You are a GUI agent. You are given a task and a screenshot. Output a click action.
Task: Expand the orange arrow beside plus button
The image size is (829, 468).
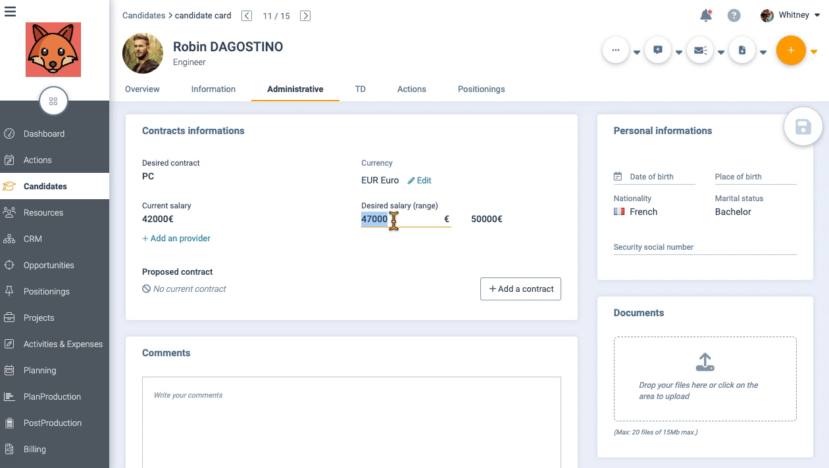click(814, 52)
